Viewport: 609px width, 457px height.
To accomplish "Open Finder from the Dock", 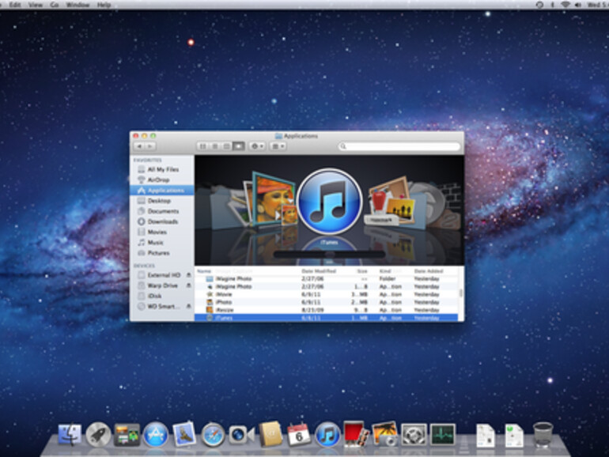I will [70, 435].
